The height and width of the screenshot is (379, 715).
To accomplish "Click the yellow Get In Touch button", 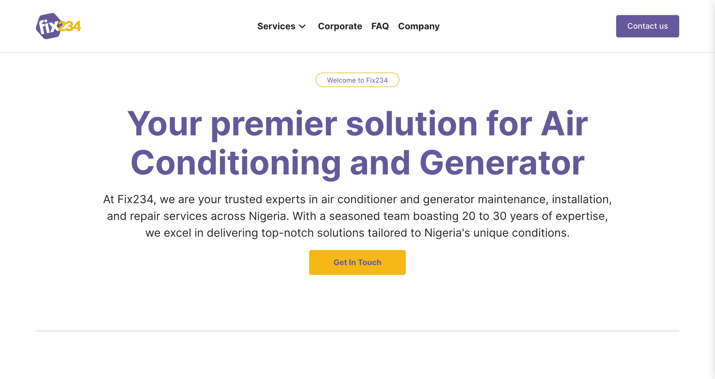I will pos(357,262).
